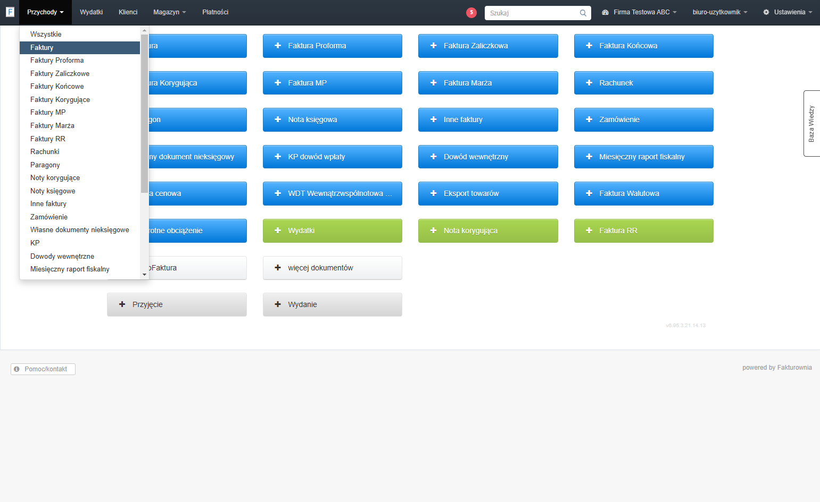This screenshot has width=820, height=502.
Task: Click the plus icon on Rachunek
Action: click(589, 83)
